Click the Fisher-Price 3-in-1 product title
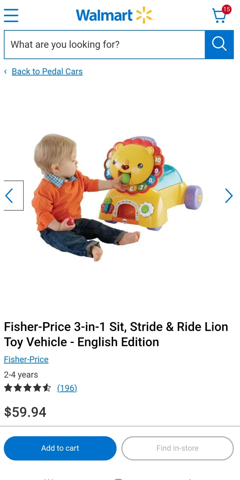Image resolution: width=240 pixels, height=480 pixels. tap(116, 334)
